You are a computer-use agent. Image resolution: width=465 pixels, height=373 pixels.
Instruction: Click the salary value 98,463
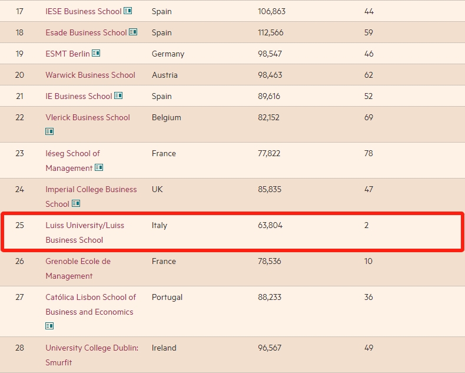(270, 75)
